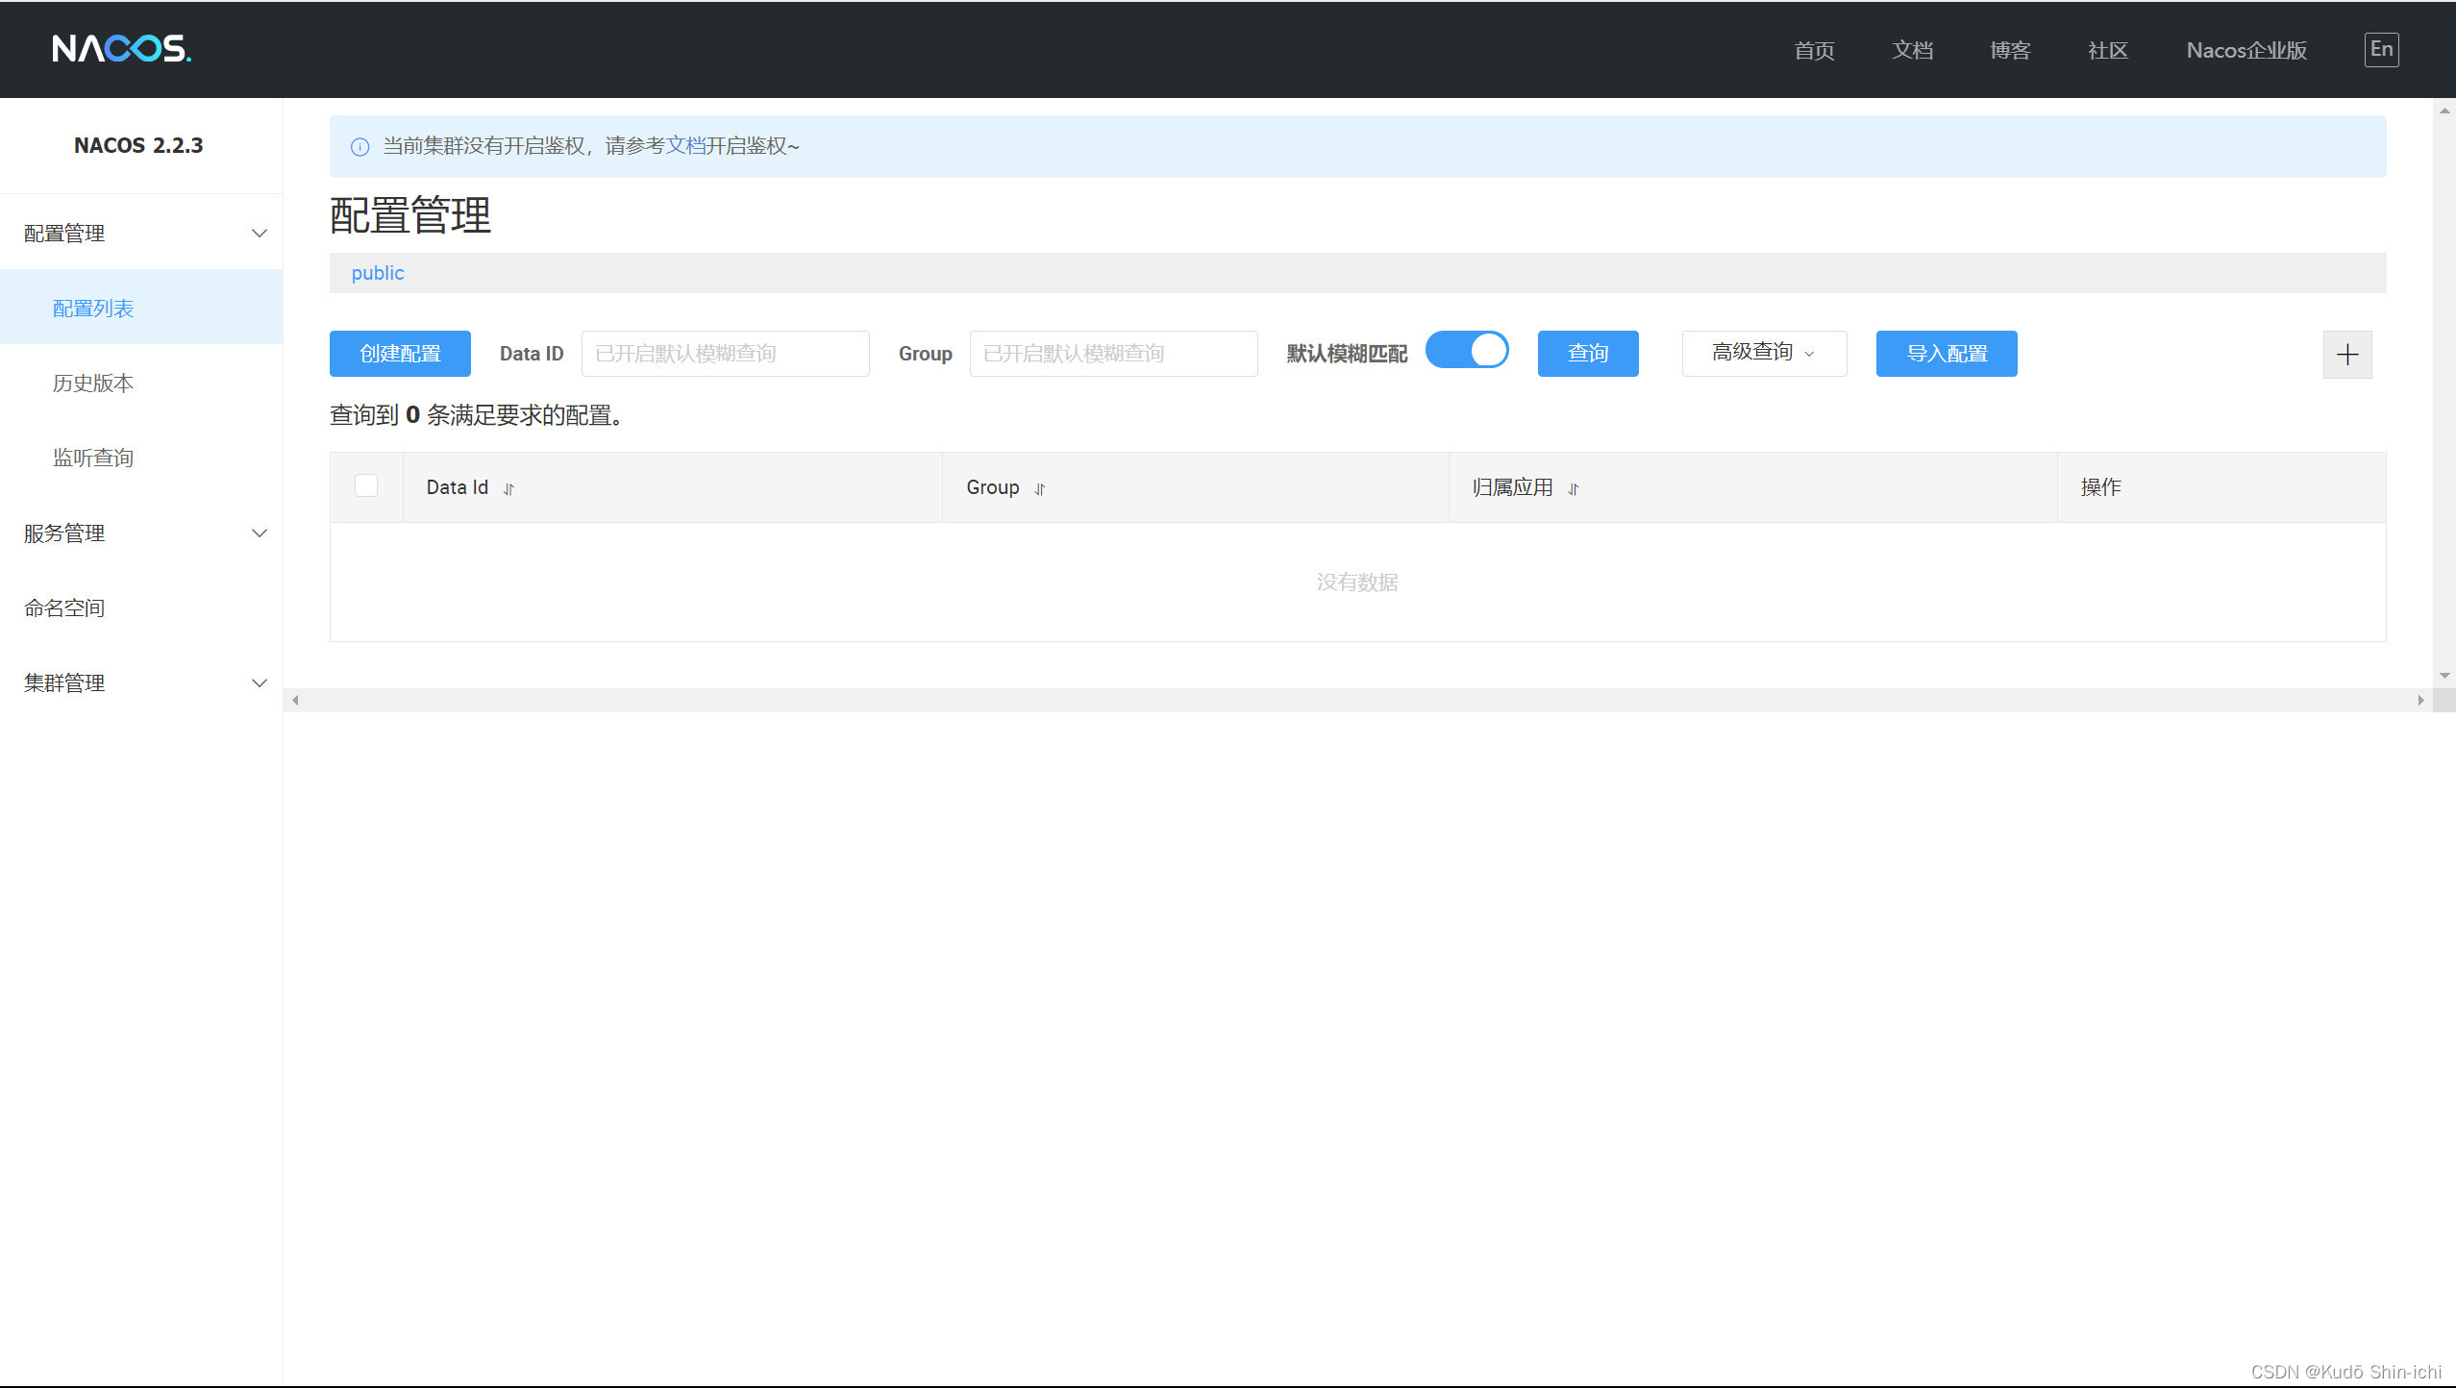This screenshot has width=2456, height=1388.
Task: Click the 文档 link in auth notice
Action: click(685, 146)
